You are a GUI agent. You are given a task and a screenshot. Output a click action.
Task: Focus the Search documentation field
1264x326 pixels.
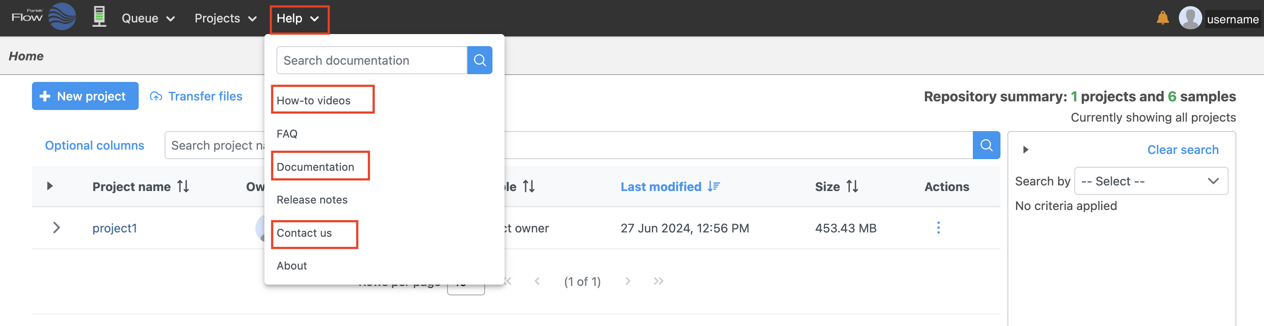point(372,60)
